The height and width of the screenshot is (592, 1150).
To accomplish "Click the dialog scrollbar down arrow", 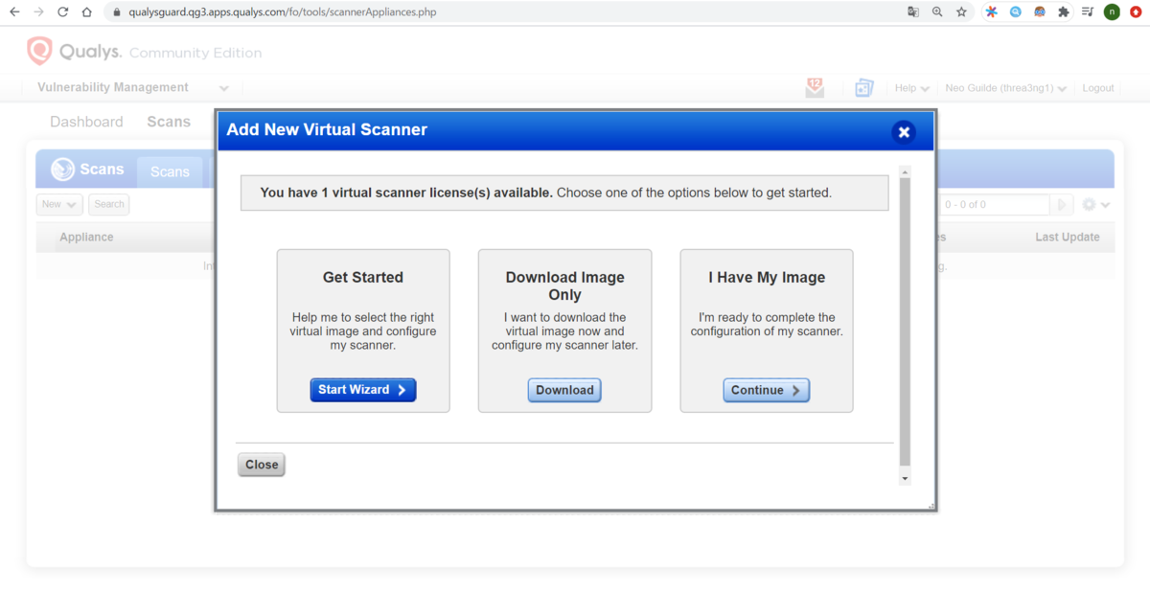I will click(905, 478).
